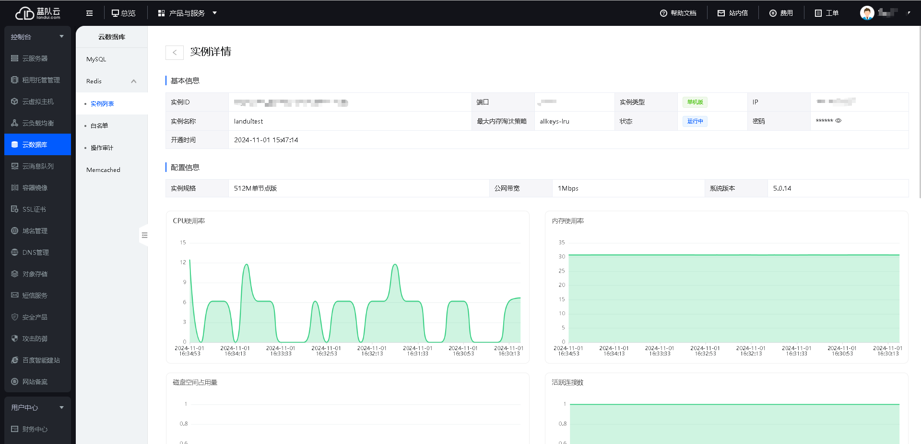
Task: Open 工单 from the top navigation
Action: pos(827,13)
